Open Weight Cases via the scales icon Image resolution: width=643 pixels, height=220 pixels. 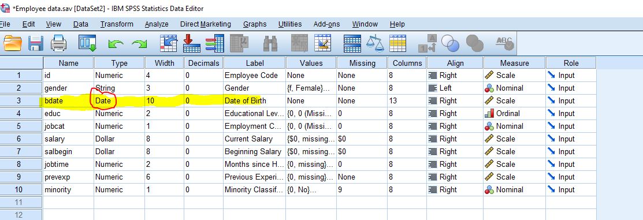(x=375, y=43)
